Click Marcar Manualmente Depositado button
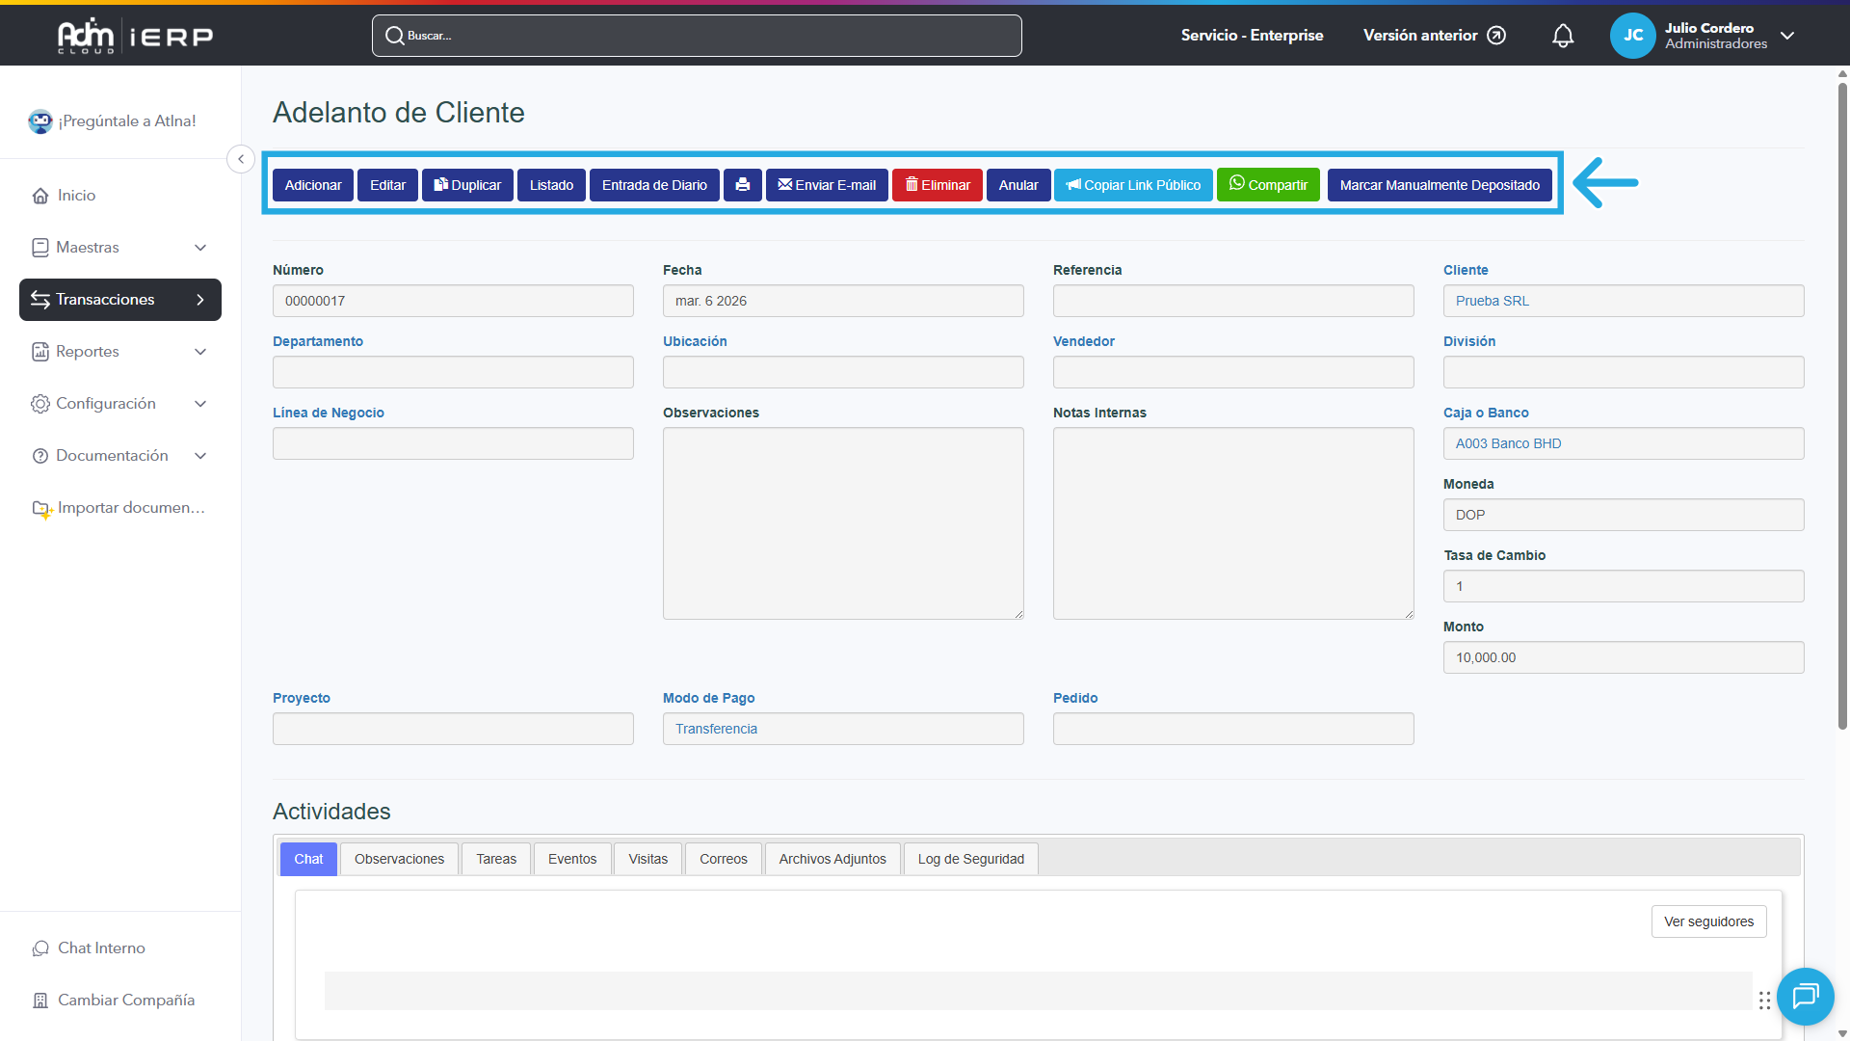Image resolution: width=1850 pixels, height=1041 pixels. pos(1439,185)
